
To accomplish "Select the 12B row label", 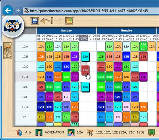I will [25, 57].
